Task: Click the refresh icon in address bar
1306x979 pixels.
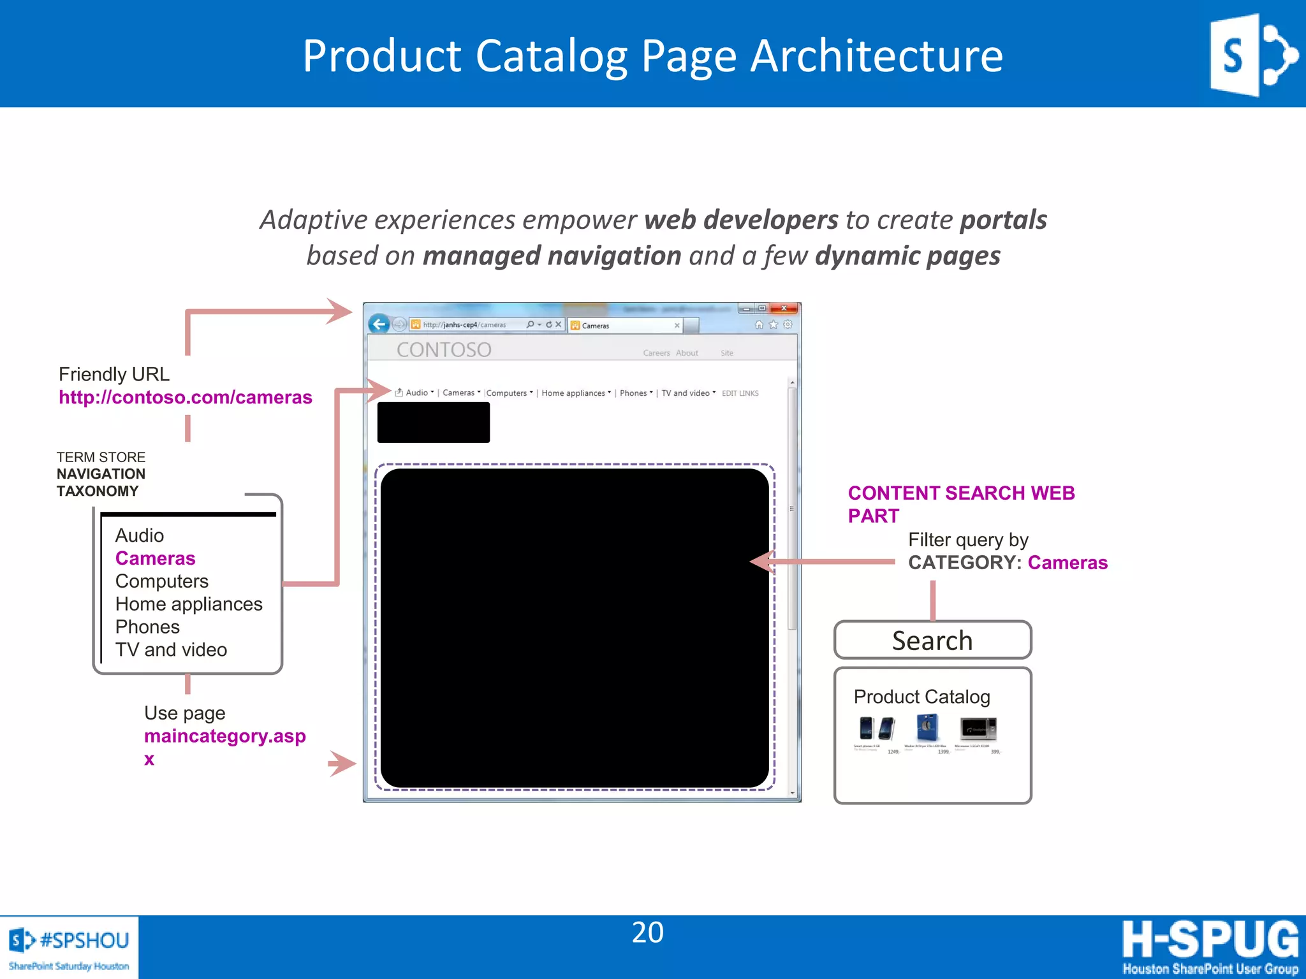Action: 548,324
